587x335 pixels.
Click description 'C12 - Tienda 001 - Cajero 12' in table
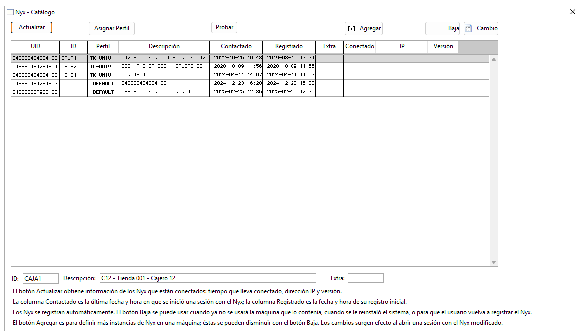click(x=164, y=58)
